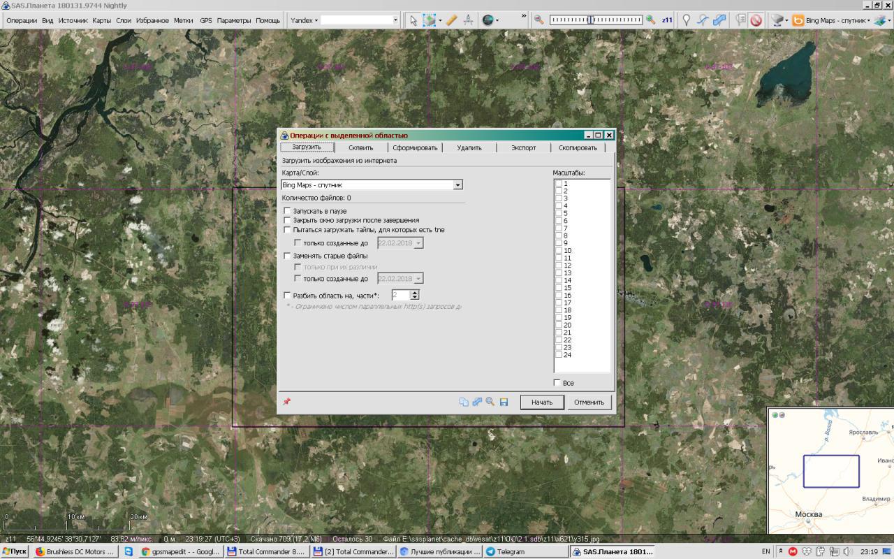Open Telegram from the taskbar
The height and width of the screenshot is (559, 894).
tap(511, 551)
